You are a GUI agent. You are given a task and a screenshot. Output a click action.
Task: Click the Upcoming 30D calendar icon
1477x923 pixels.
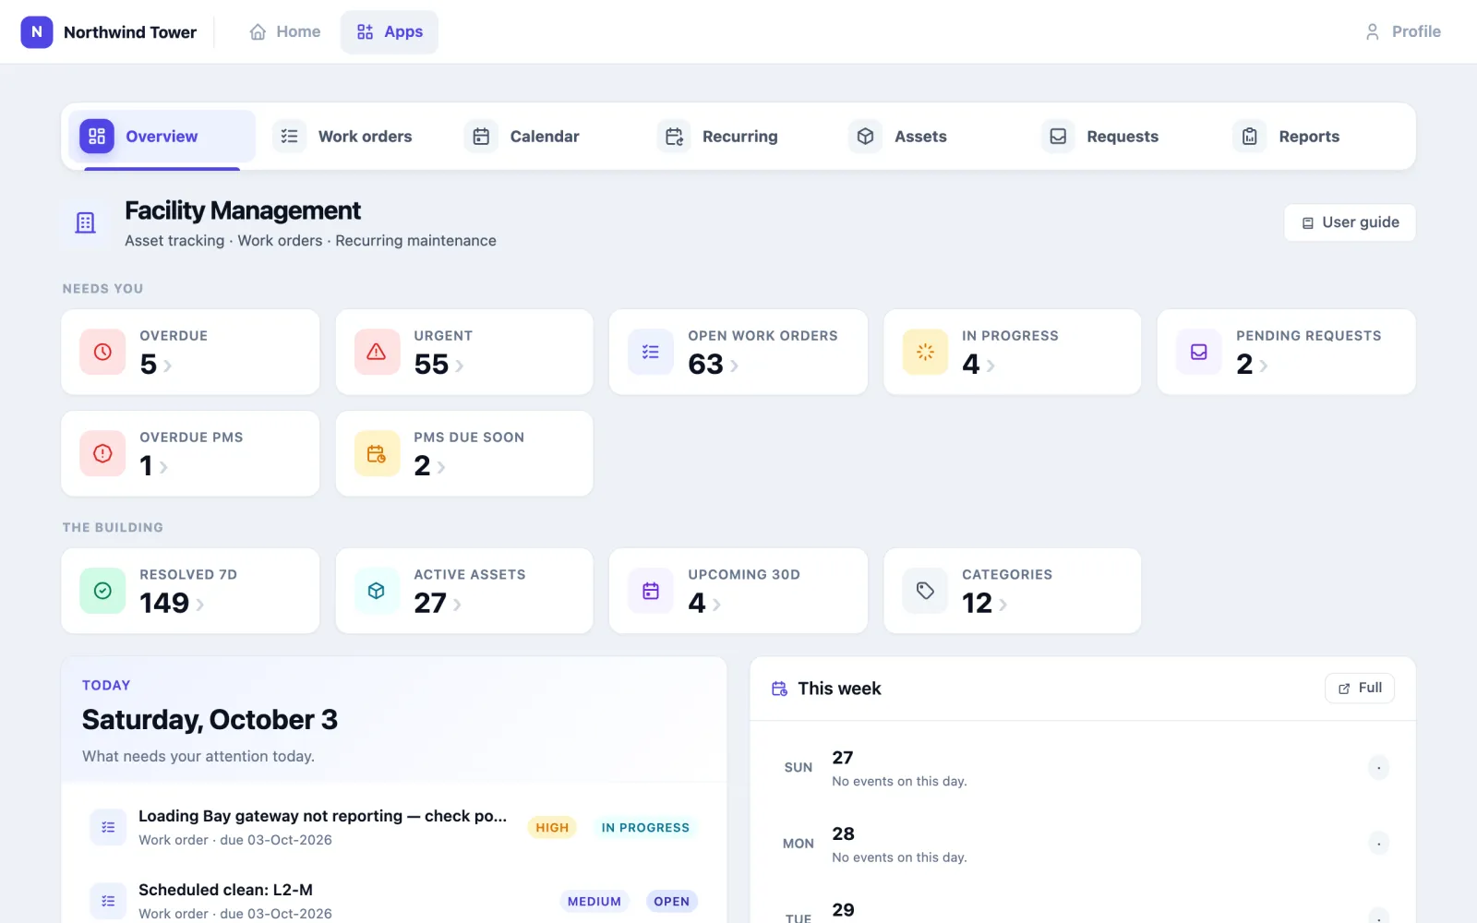tap(651, 591)
